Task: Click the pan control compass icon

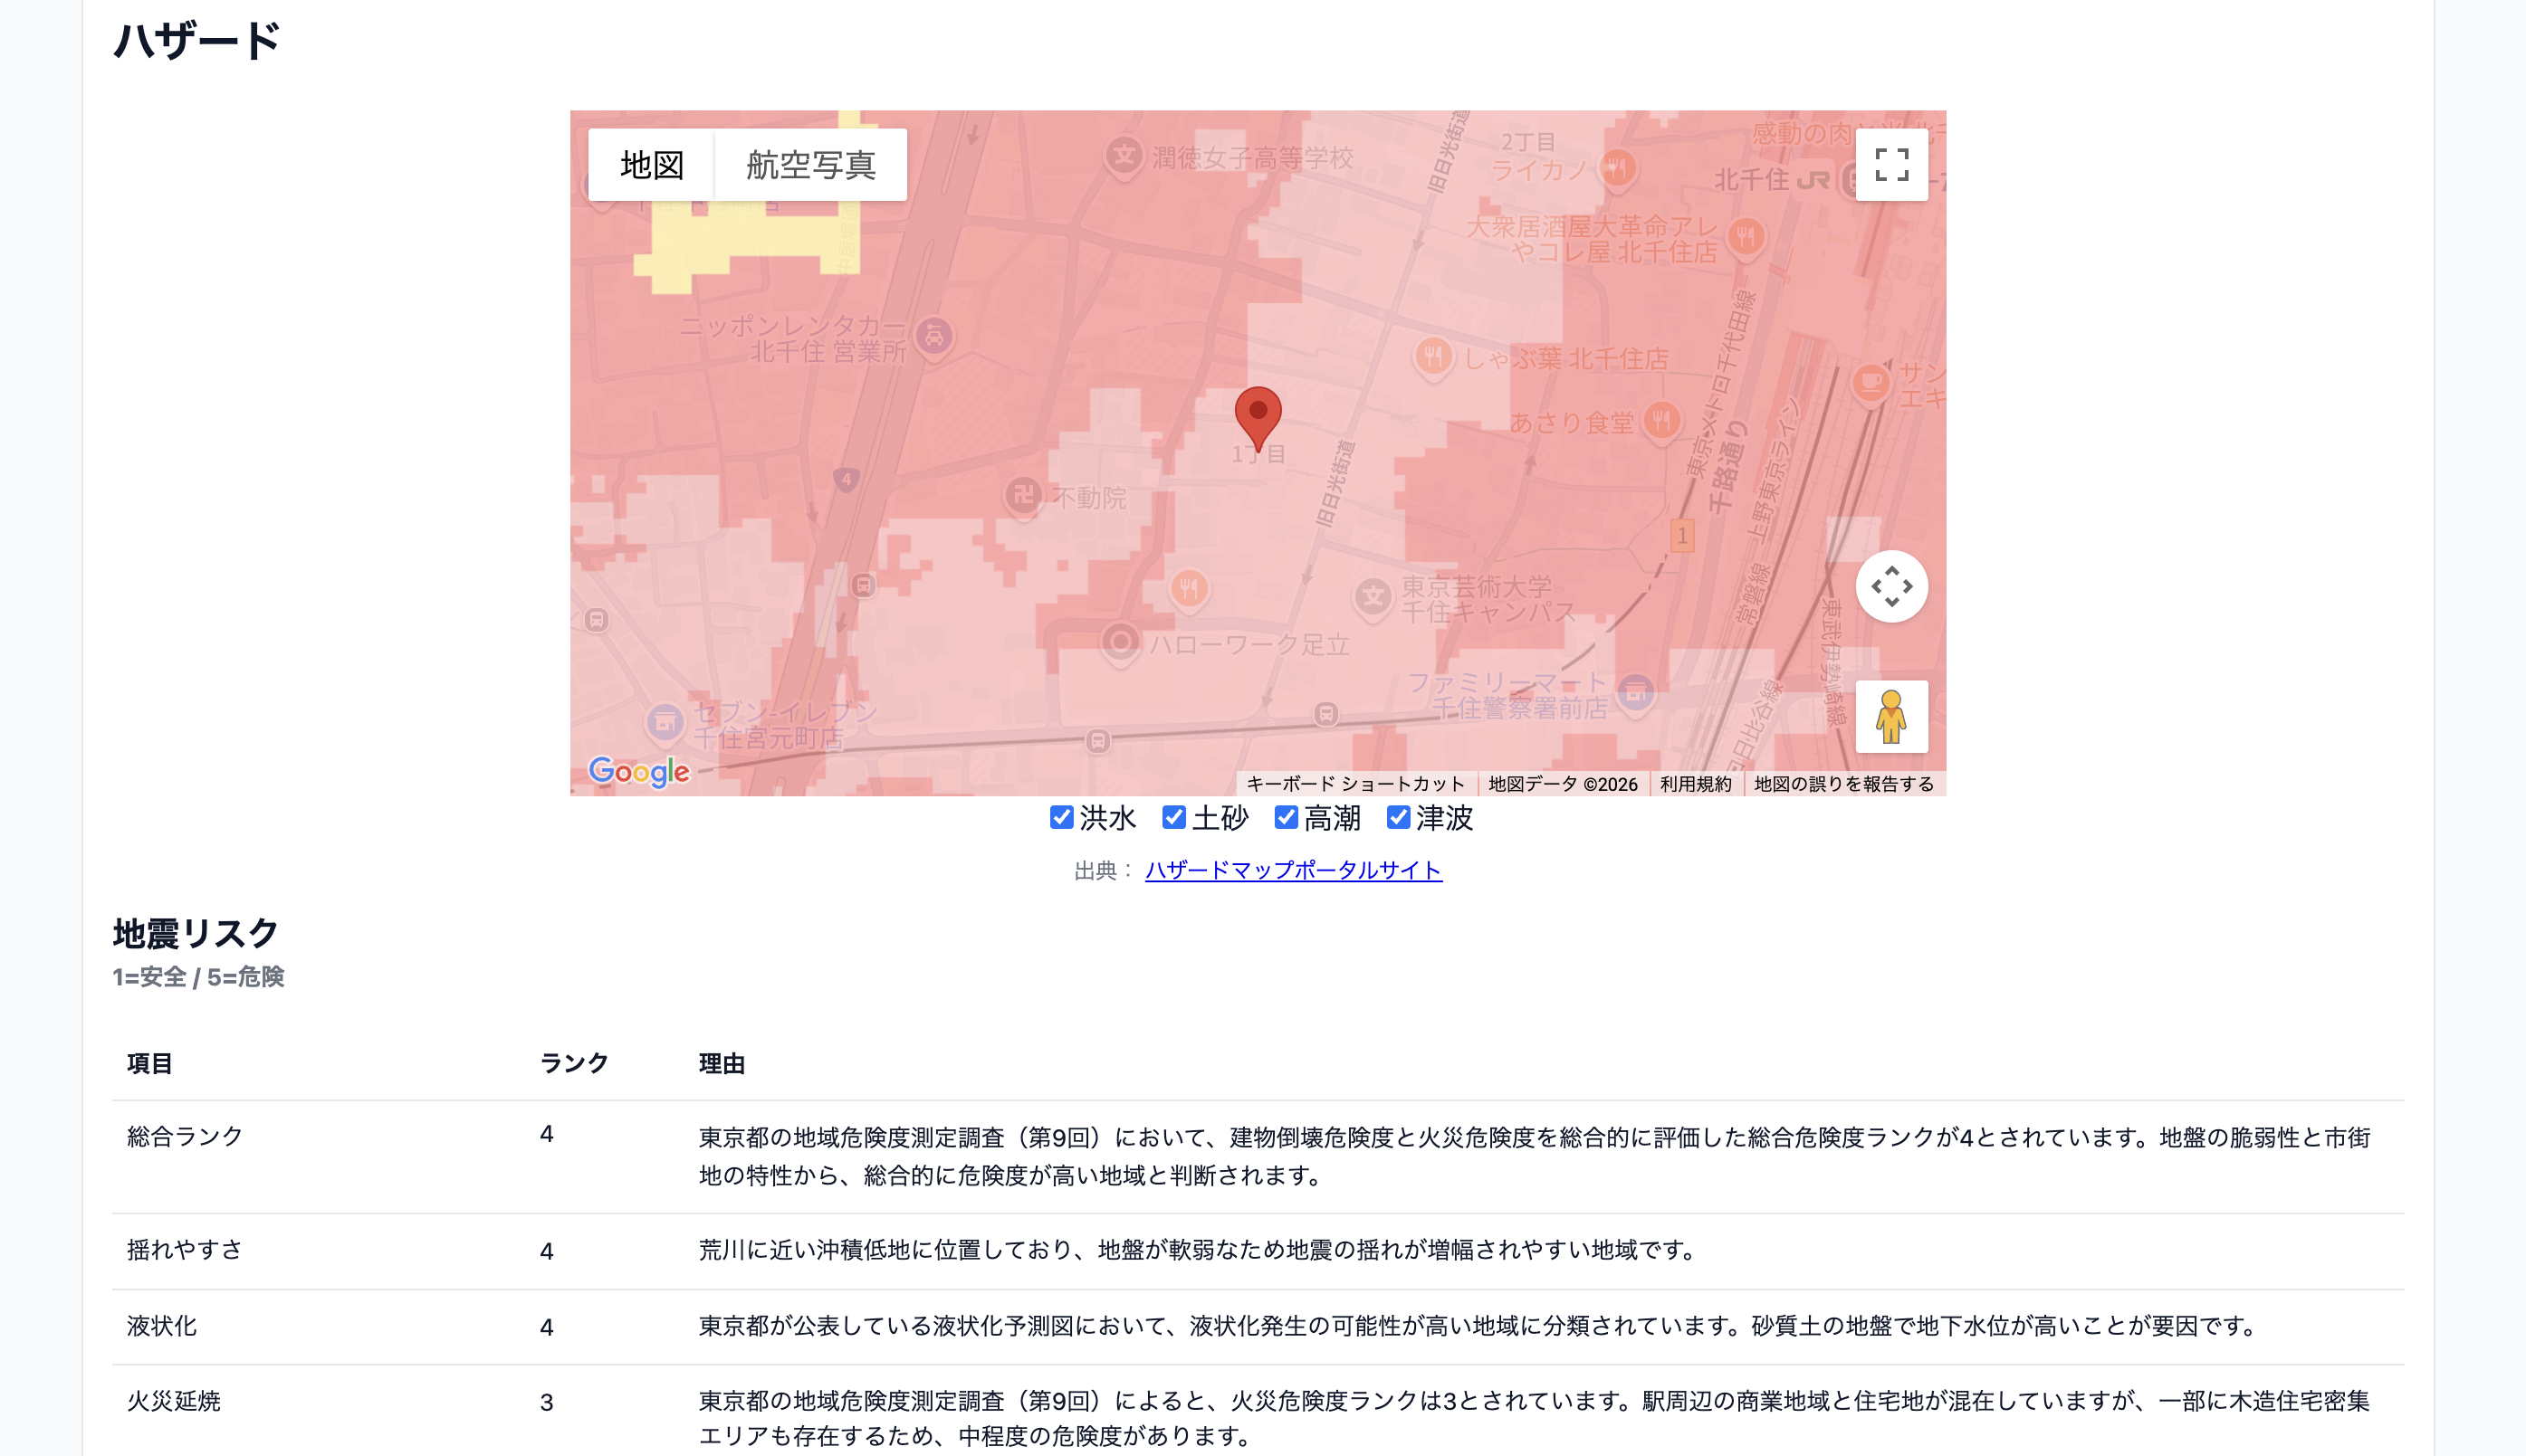Action: click(x=1890, y=587)
